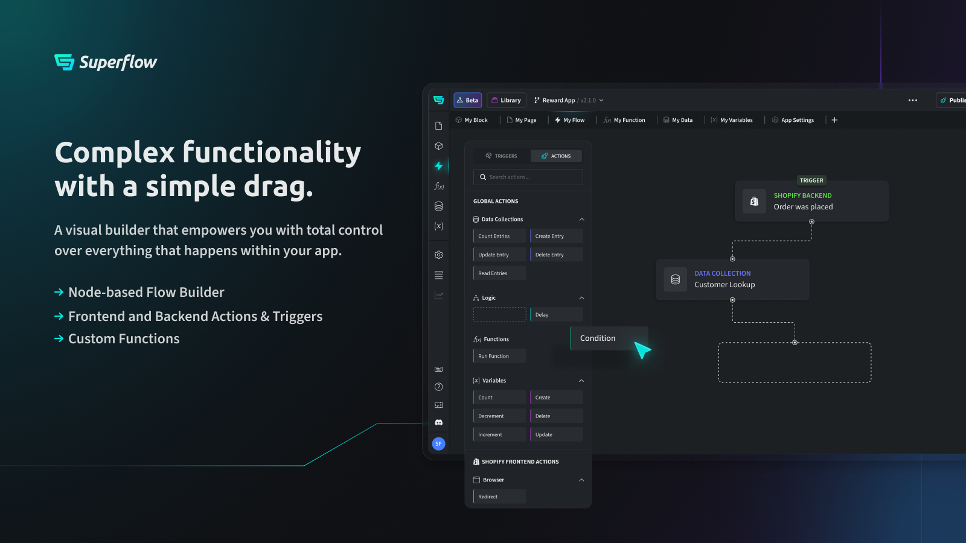Click the Superflow logo in the app corner

(439, 100)
